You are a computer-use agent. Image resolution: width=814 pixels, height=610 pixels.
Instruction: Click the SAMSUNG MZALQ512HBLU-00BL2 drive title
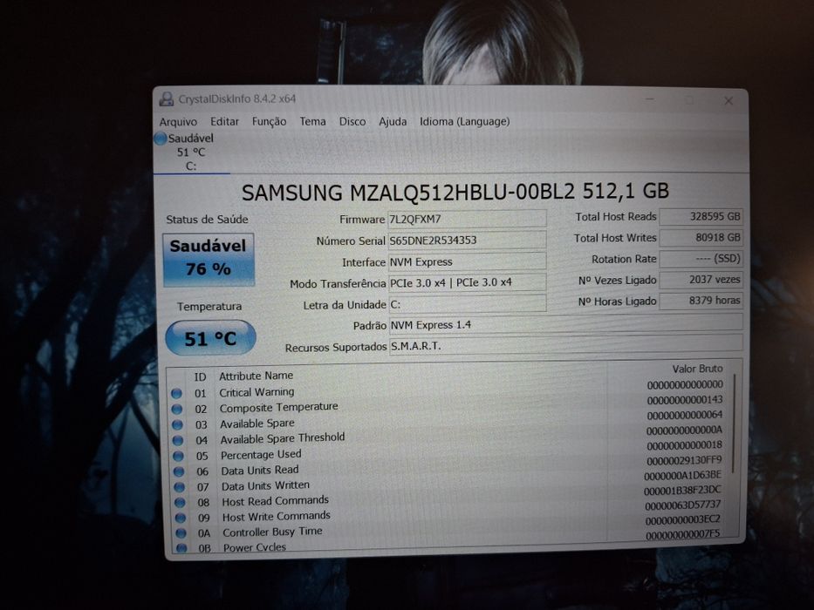pos(455,192)
